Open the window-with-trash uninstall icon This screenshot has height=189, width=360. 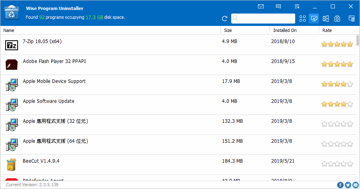tap(352, 18)
